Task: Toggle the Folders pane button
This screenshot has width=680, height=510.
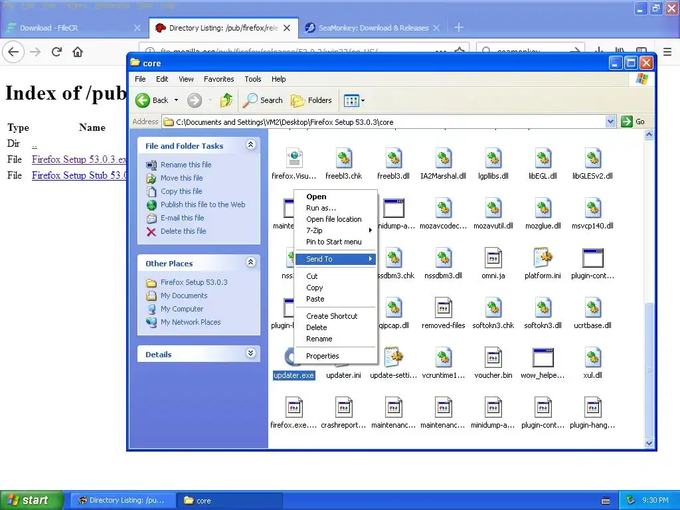Action: [x=311, y=100]
